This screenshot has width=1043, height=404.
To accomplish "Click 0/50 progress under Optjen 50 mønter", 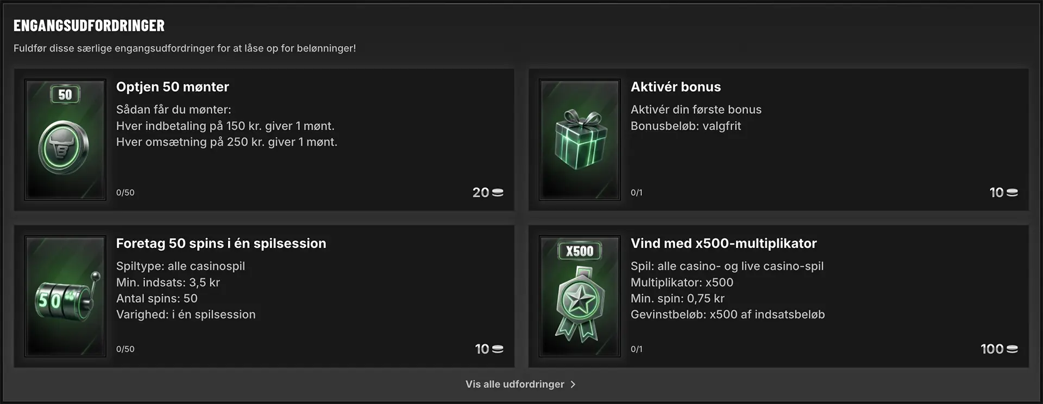I will 125,193.
